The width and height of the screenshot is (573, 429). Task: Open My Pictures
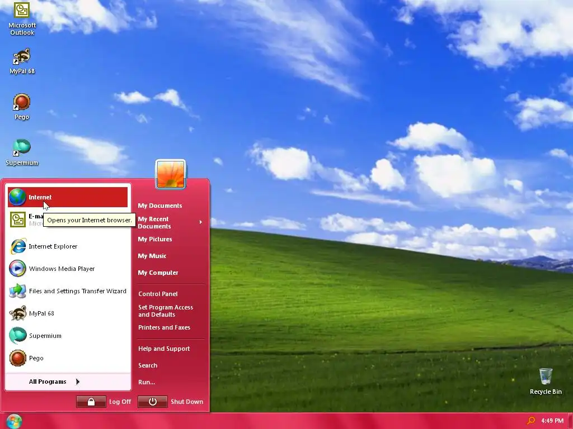pyautogui.click(x=155, y=239)
